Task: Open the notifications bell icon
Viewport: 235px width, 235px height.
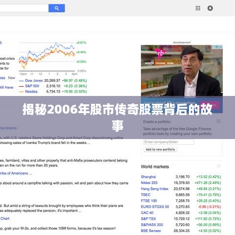Action: point(210,8)
